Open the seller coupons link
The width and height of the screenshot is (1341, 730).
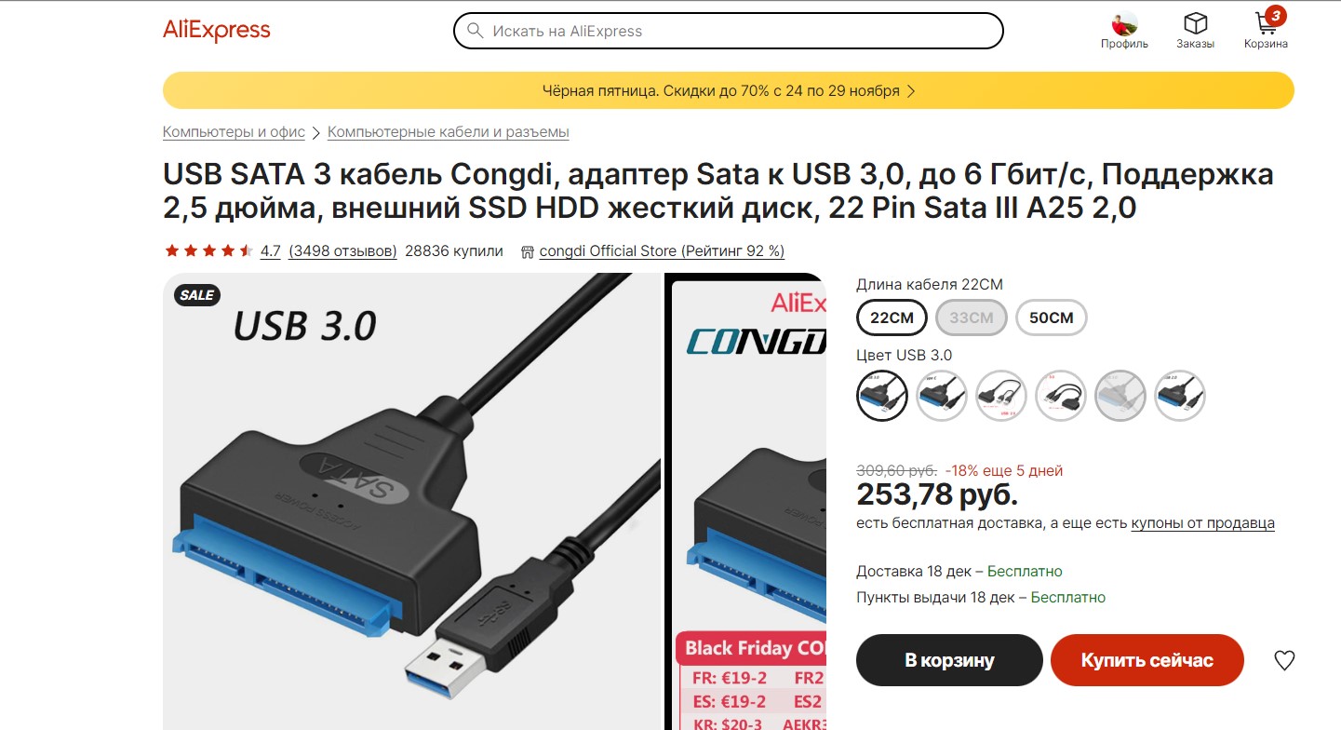pos(1202,523)
